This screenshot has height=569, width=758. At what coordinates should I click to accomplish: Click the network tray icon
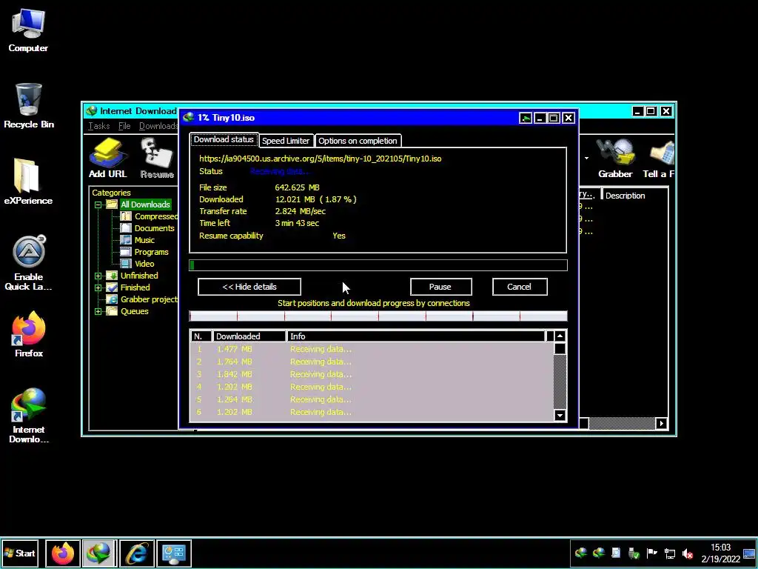(x=670, y=553)
